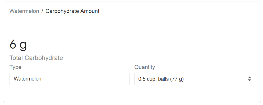Click the large number 6 in the result

[13, 44]
